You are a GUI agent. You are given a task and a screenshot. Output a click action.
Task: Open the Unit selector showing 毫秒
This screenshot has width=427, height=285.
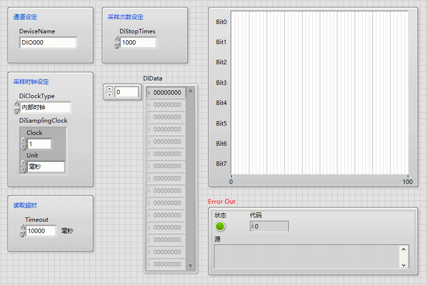tap(45, 167)
